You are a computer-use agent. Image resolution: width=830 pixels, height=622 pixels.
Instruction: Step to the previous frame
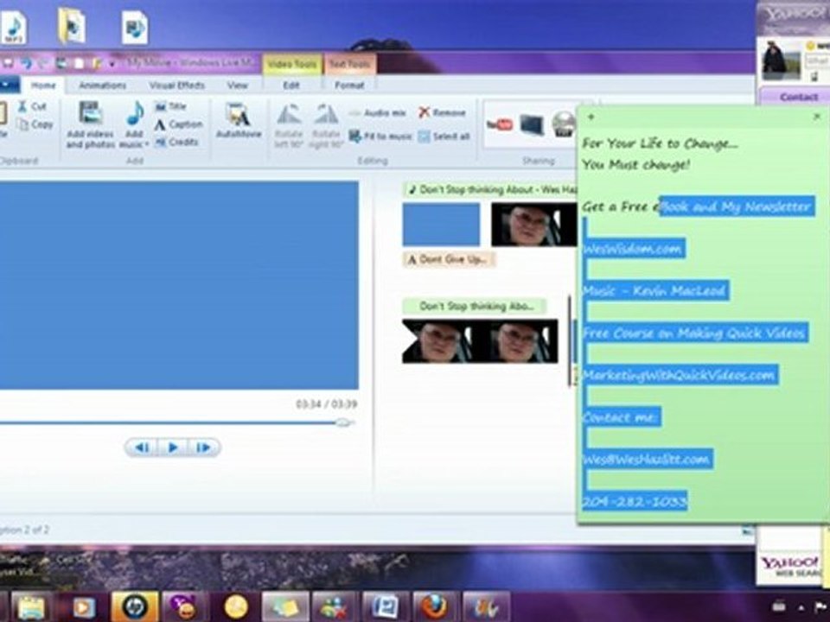(142, 447)
